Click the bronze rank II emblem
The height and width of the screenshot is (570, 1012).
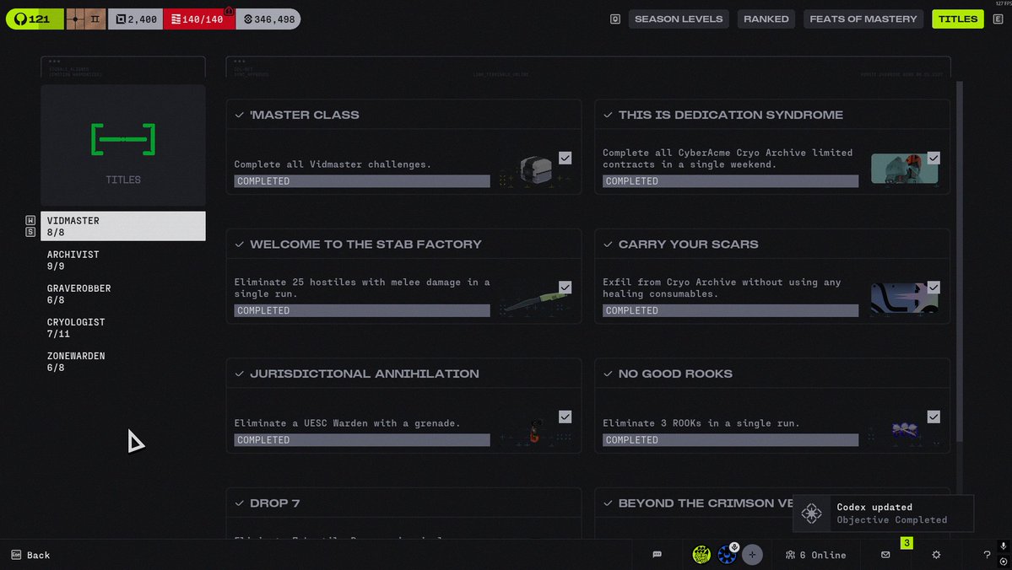pos(86,19)
